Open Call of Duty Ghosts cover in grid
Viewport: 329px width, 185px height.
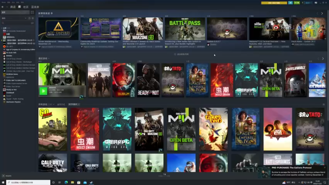click(53, 163)
